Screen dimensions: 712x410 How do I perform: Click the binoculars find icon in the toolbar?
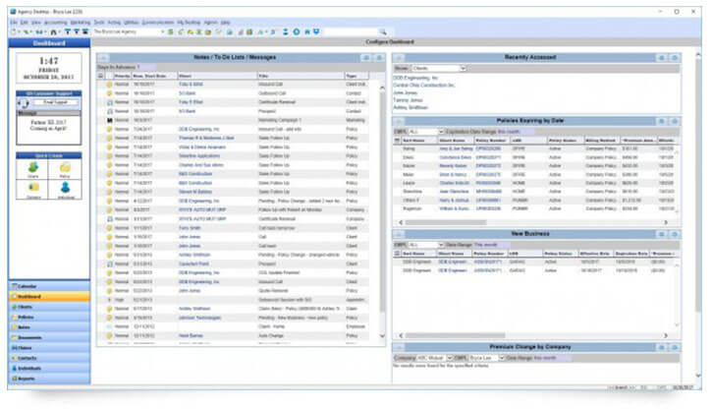[54, 31]
